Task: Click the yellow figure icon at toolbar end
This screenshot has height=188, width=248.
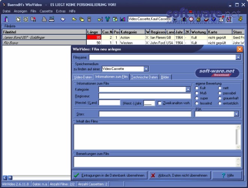Action: tap(240, 19)
